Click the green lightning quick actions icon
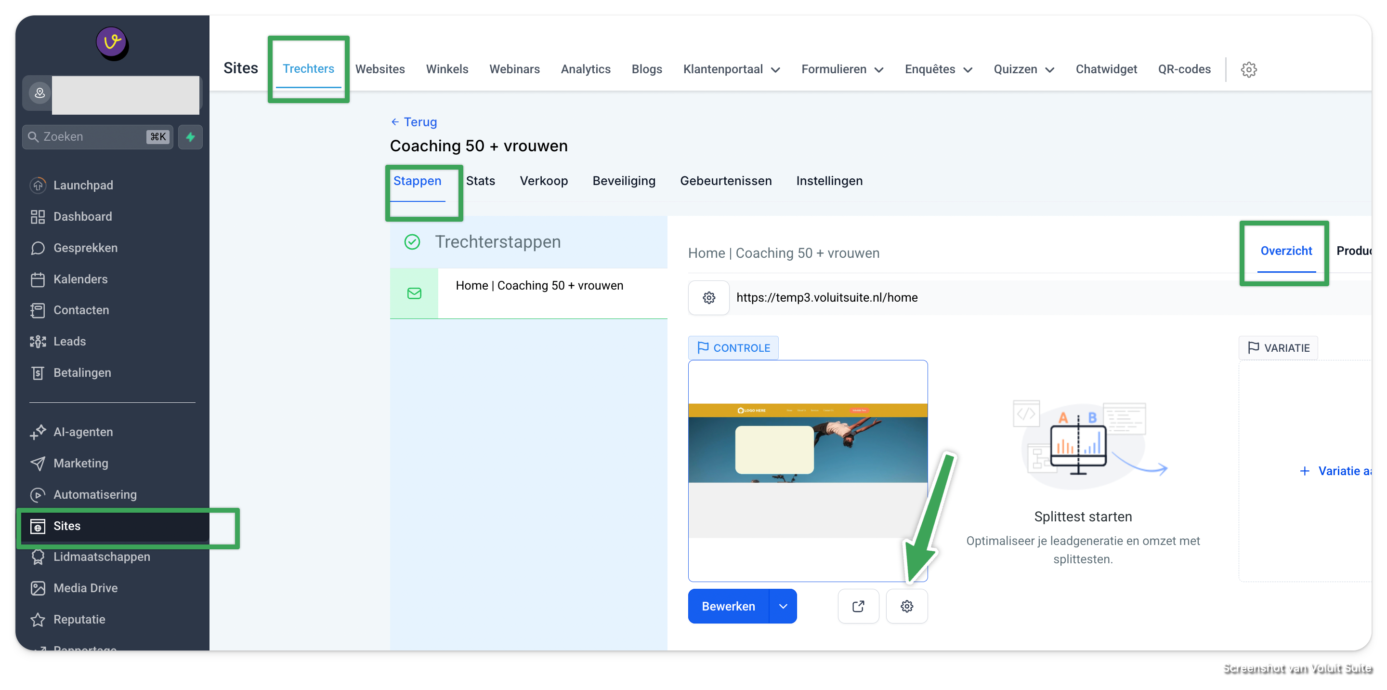This screenshot has height=690, width=1387. click(190, 137)
